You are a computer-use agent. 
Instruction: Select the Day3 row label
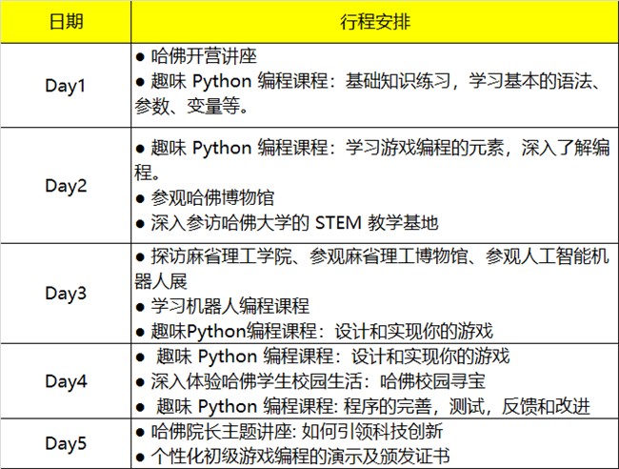click(66, 294)
